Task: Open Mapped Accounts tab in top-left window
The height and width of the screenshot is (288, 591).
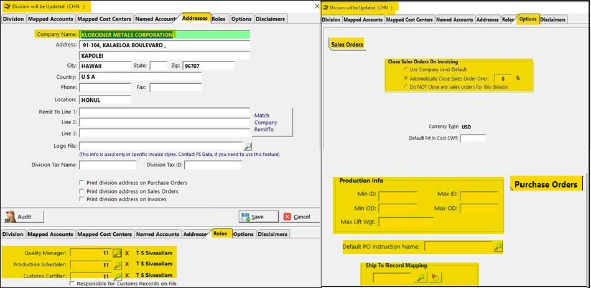Action: tap(50, 19)
